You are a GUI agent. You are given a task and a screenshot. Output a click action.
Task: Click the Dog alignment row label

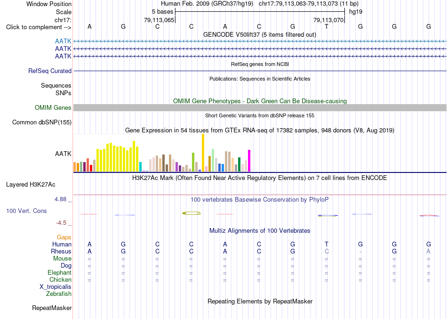66,266
